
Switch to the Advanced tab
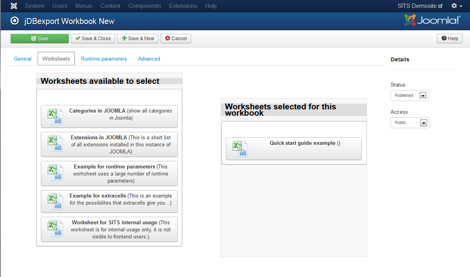[x=149, y=59]
